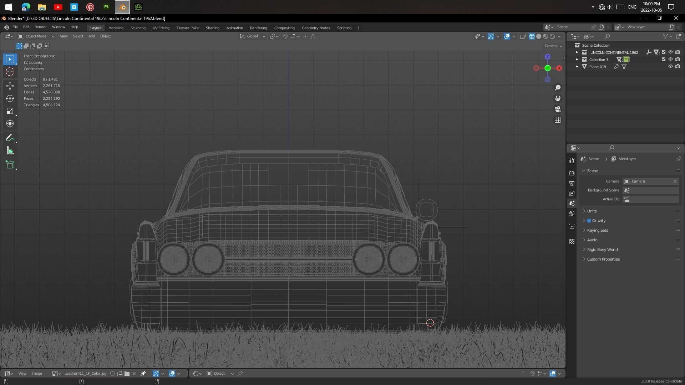Uncheck LINCOLN CONTINENTAL.1962 exclude checkbox
This screenshot has height=385, width=685.
point(664,52)
